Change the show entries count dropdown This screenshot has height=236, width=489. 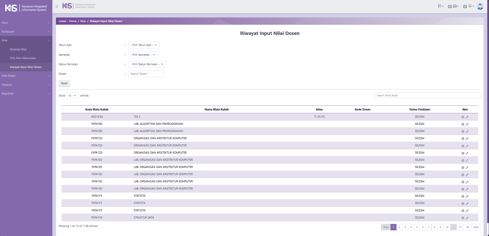coord(73,96)
